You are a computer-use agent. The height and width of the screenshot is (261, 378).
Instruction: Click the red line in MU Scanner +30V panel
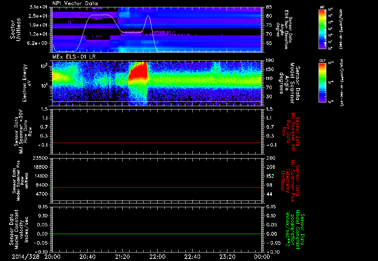click(157, 143)
